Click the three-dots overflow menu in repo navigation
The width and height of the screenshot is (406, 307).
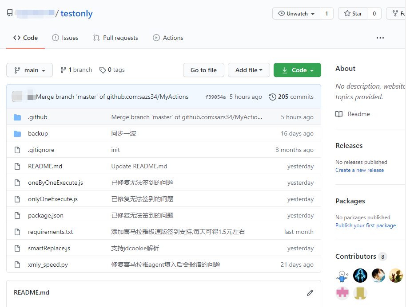click(380, 38)
